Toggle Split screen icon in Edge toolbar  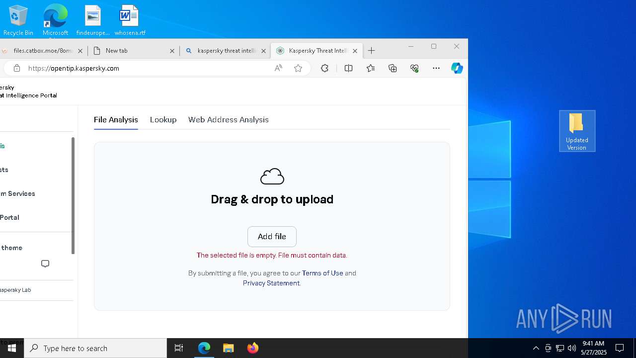tap(348, 68)
